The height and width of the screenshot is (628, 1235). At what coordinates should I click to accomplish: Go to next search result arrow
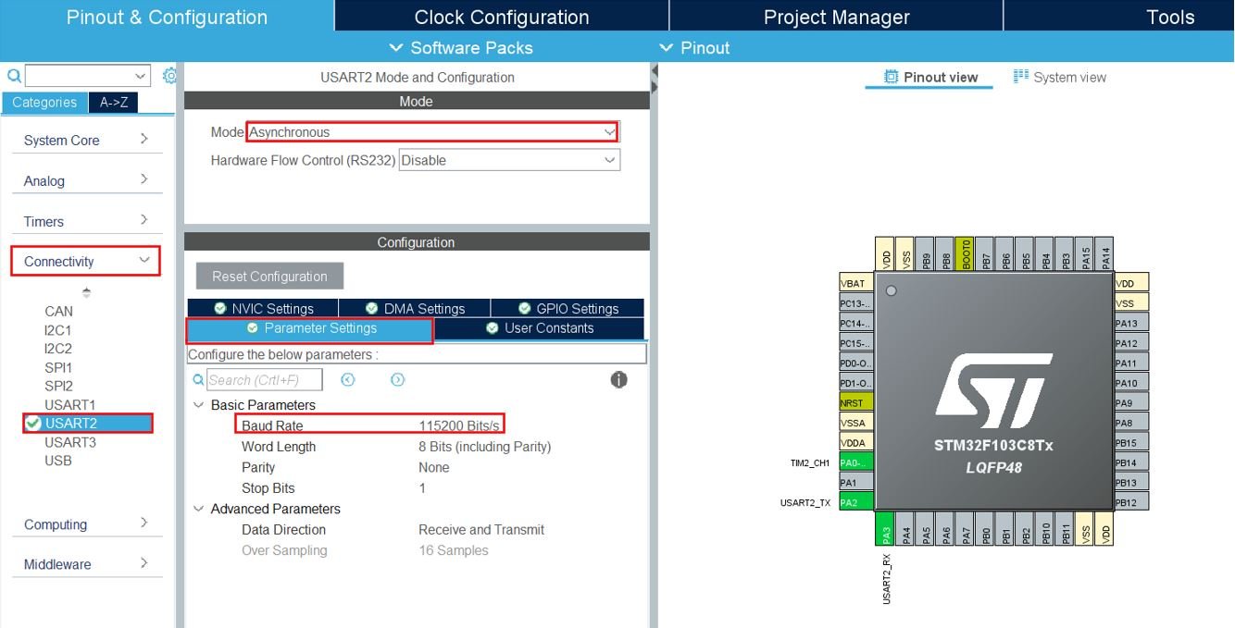pyautogui.click(x=398, y=380)
